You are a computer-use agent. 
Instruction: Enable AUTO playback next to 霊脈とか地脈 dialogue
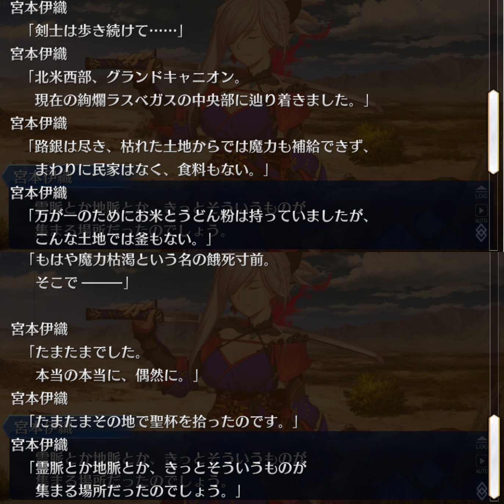pos(481,464)
